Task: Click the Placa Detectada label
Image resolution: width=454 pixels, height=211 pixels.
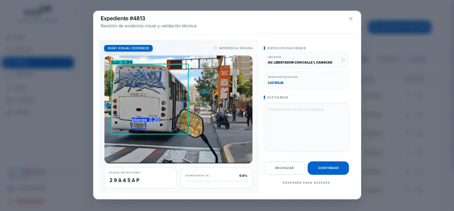Action: click(x=125, y=173)
